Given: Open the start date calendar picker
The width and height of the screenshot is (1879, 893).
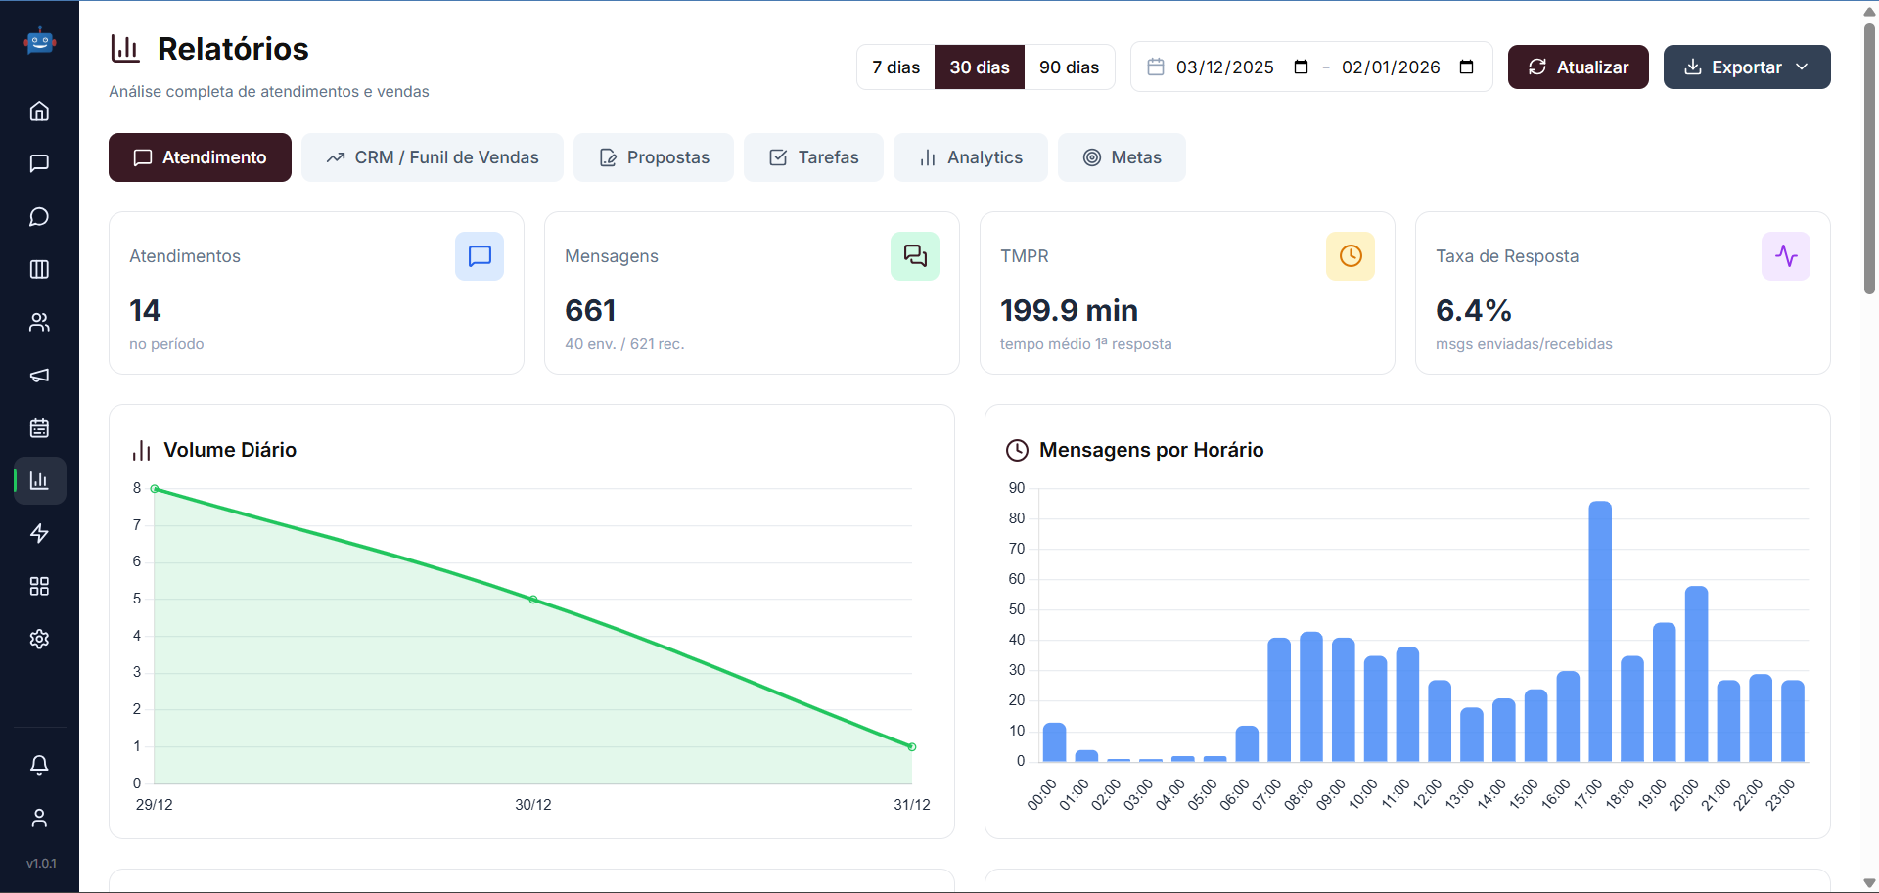Looking at the screenshot, I should click(1301, 67).
